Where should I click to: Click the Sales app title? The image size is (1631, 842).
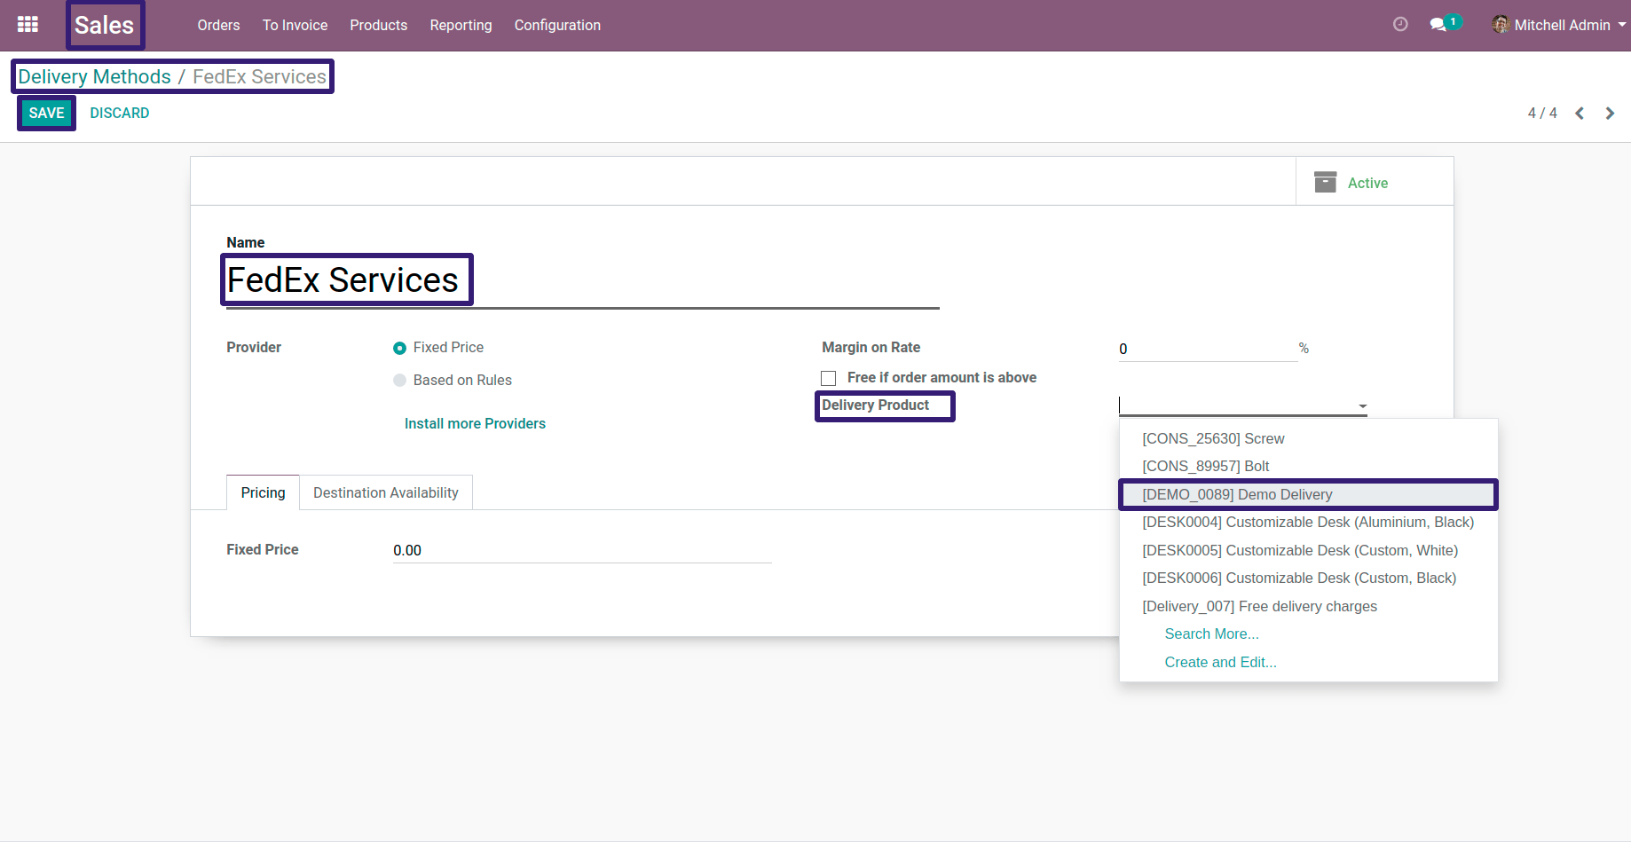104,25
